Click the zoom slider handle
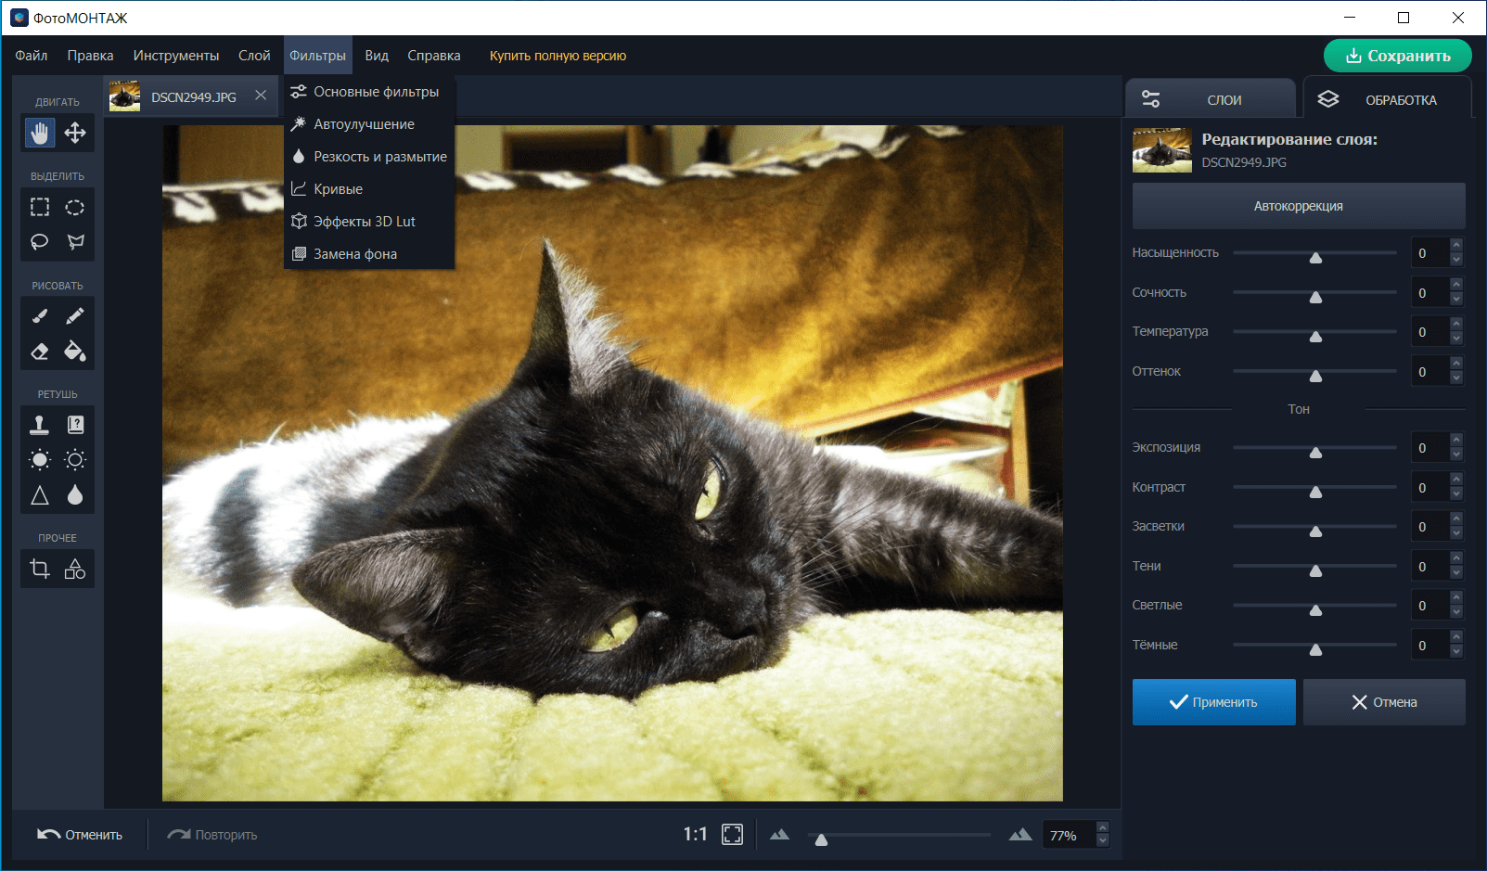The height and width of the screenshot is (871, 1487). pos(821,839)
